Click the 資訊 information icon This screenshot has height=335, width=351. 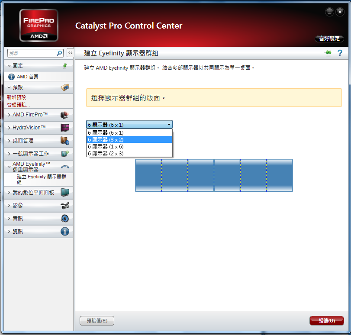pyautogui.click(x=65, y=231)
